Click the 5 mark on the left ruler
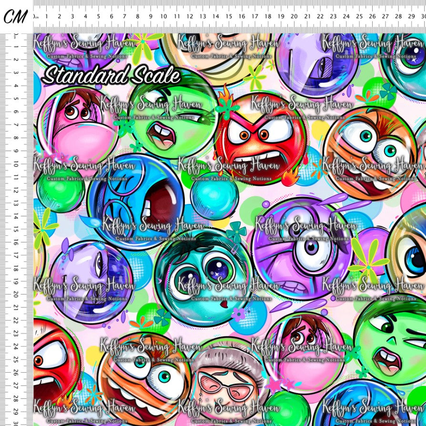This screenshot has width=426, height=426. (x=16, y=99)
